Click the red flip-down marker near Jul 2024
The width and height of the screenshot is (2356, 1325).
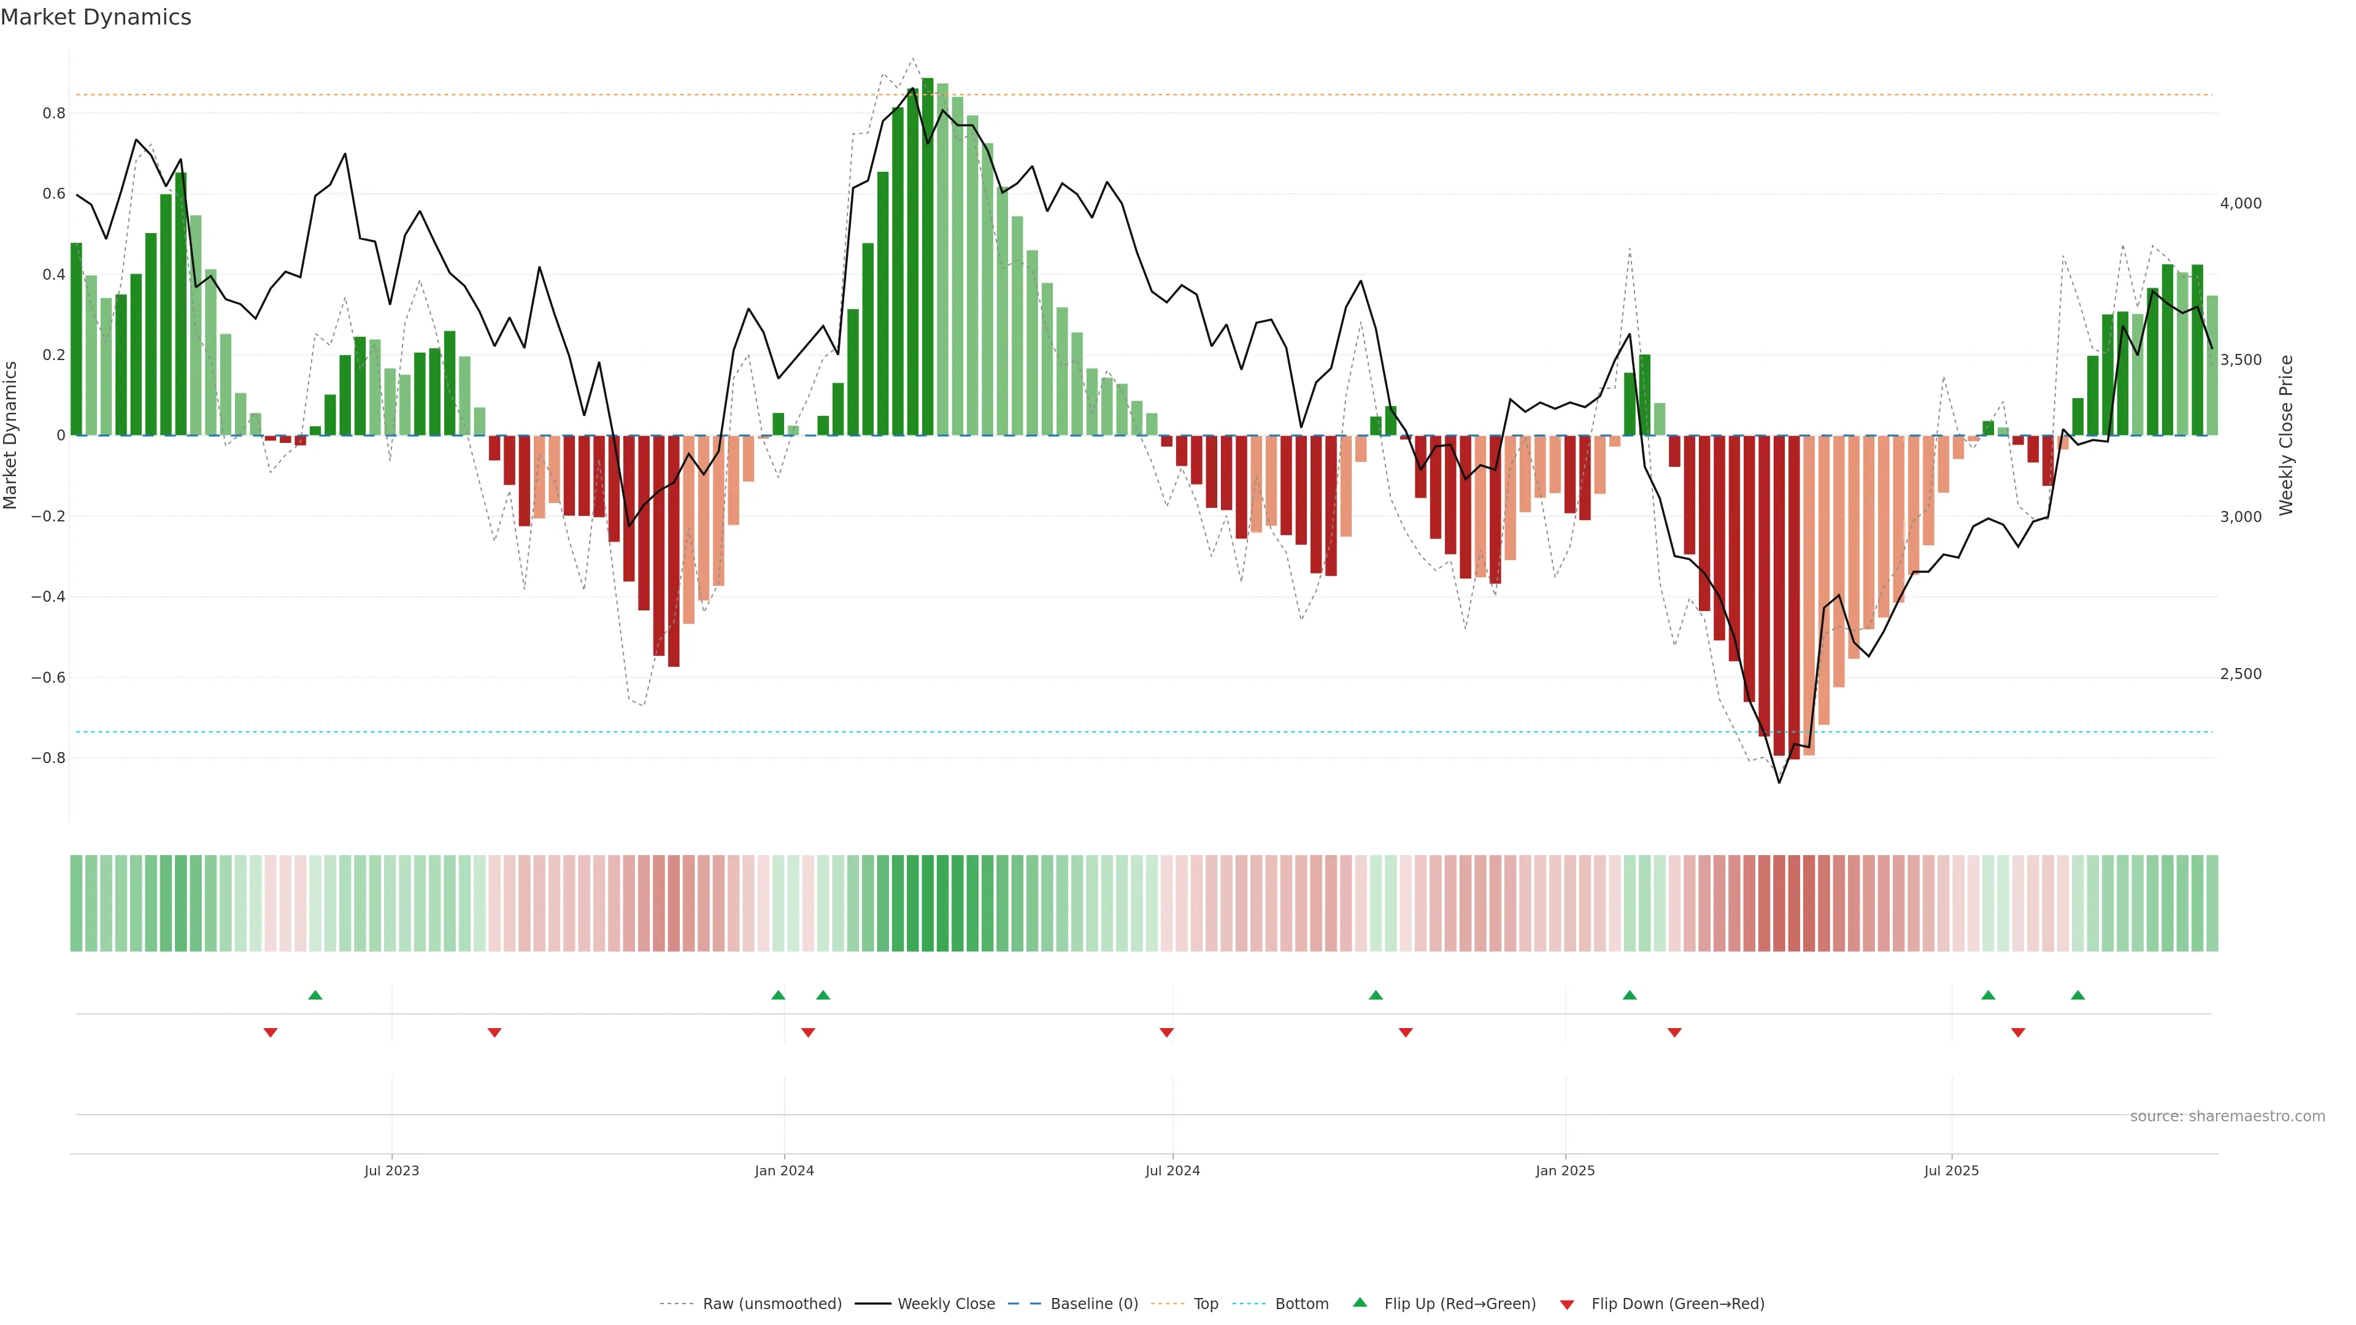pos(1166,1032)
